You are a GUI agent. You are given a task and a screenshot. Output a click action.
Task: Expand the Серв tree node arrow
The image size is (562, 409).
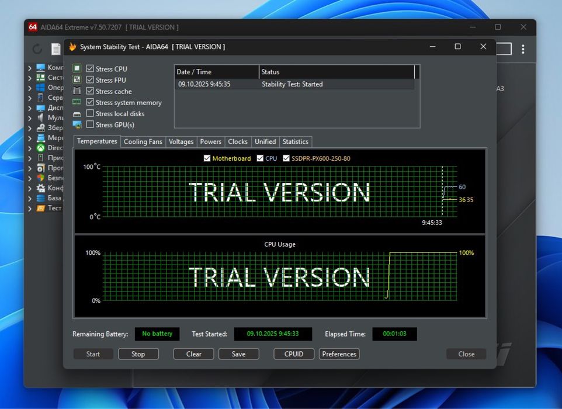pyautogui.click(x=30, y=98)
